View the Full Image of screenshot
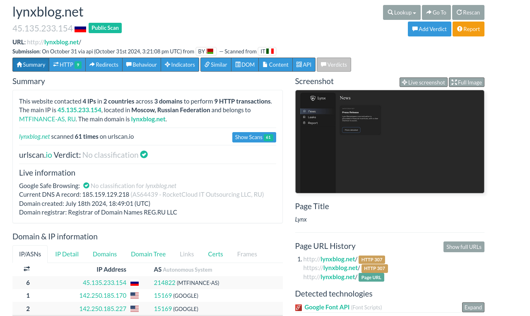 466,82
